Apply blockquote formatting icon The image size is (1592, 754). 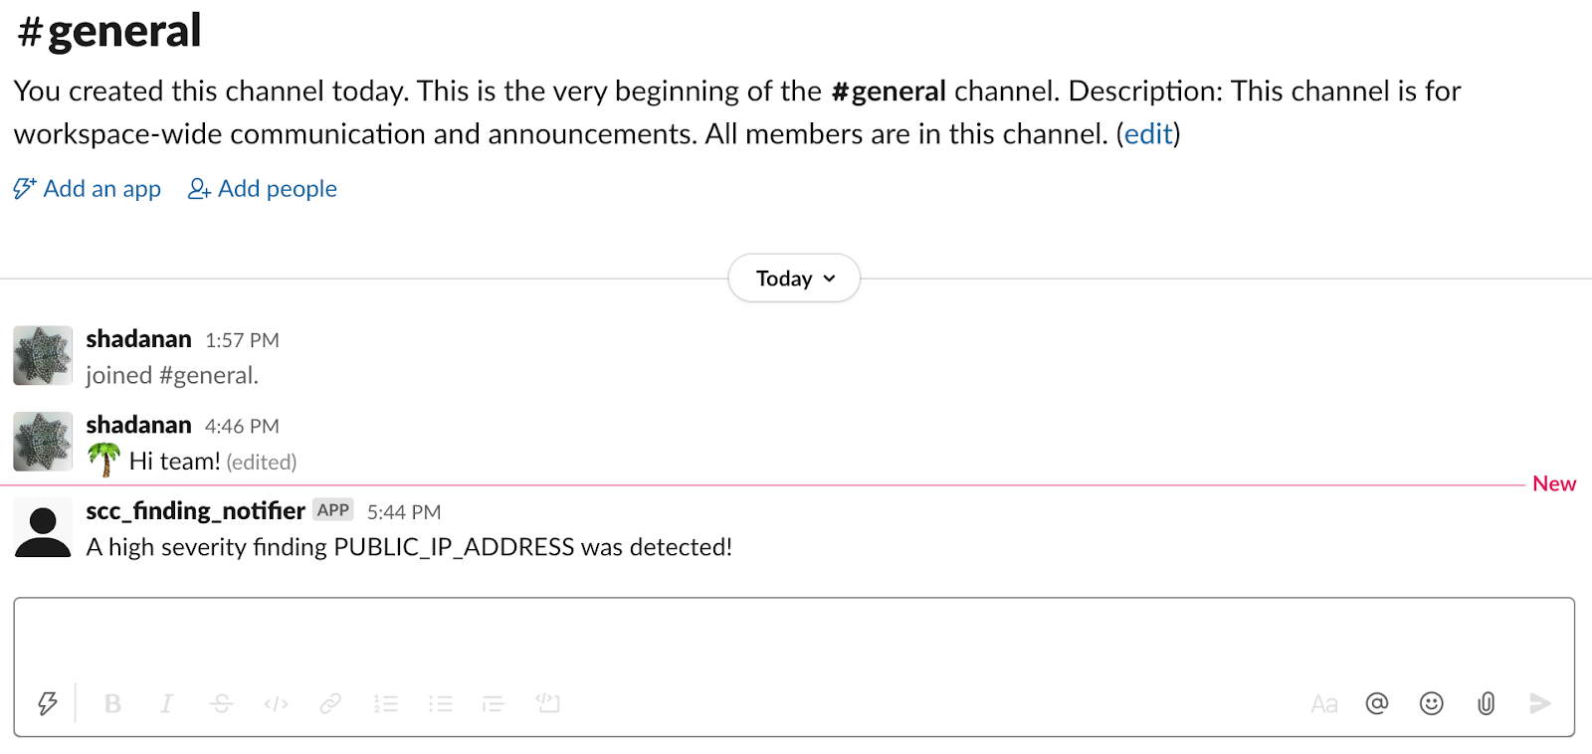[x=493, y=703]
